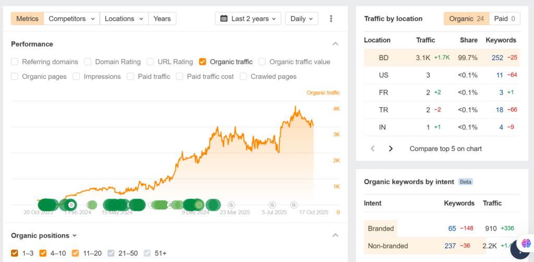Enable the Referring domains checkbox

(x=15, y=62)
